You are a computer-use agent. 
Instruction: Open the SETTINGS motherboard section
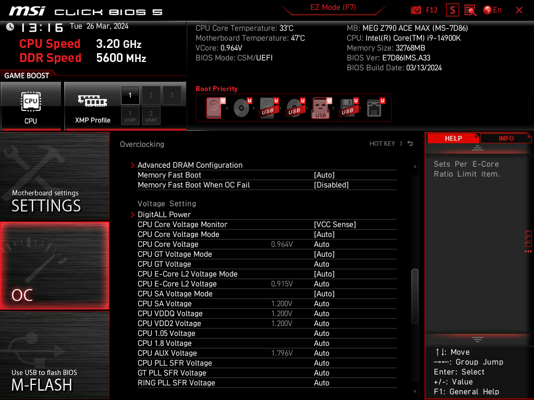click(x=54, y=176)
